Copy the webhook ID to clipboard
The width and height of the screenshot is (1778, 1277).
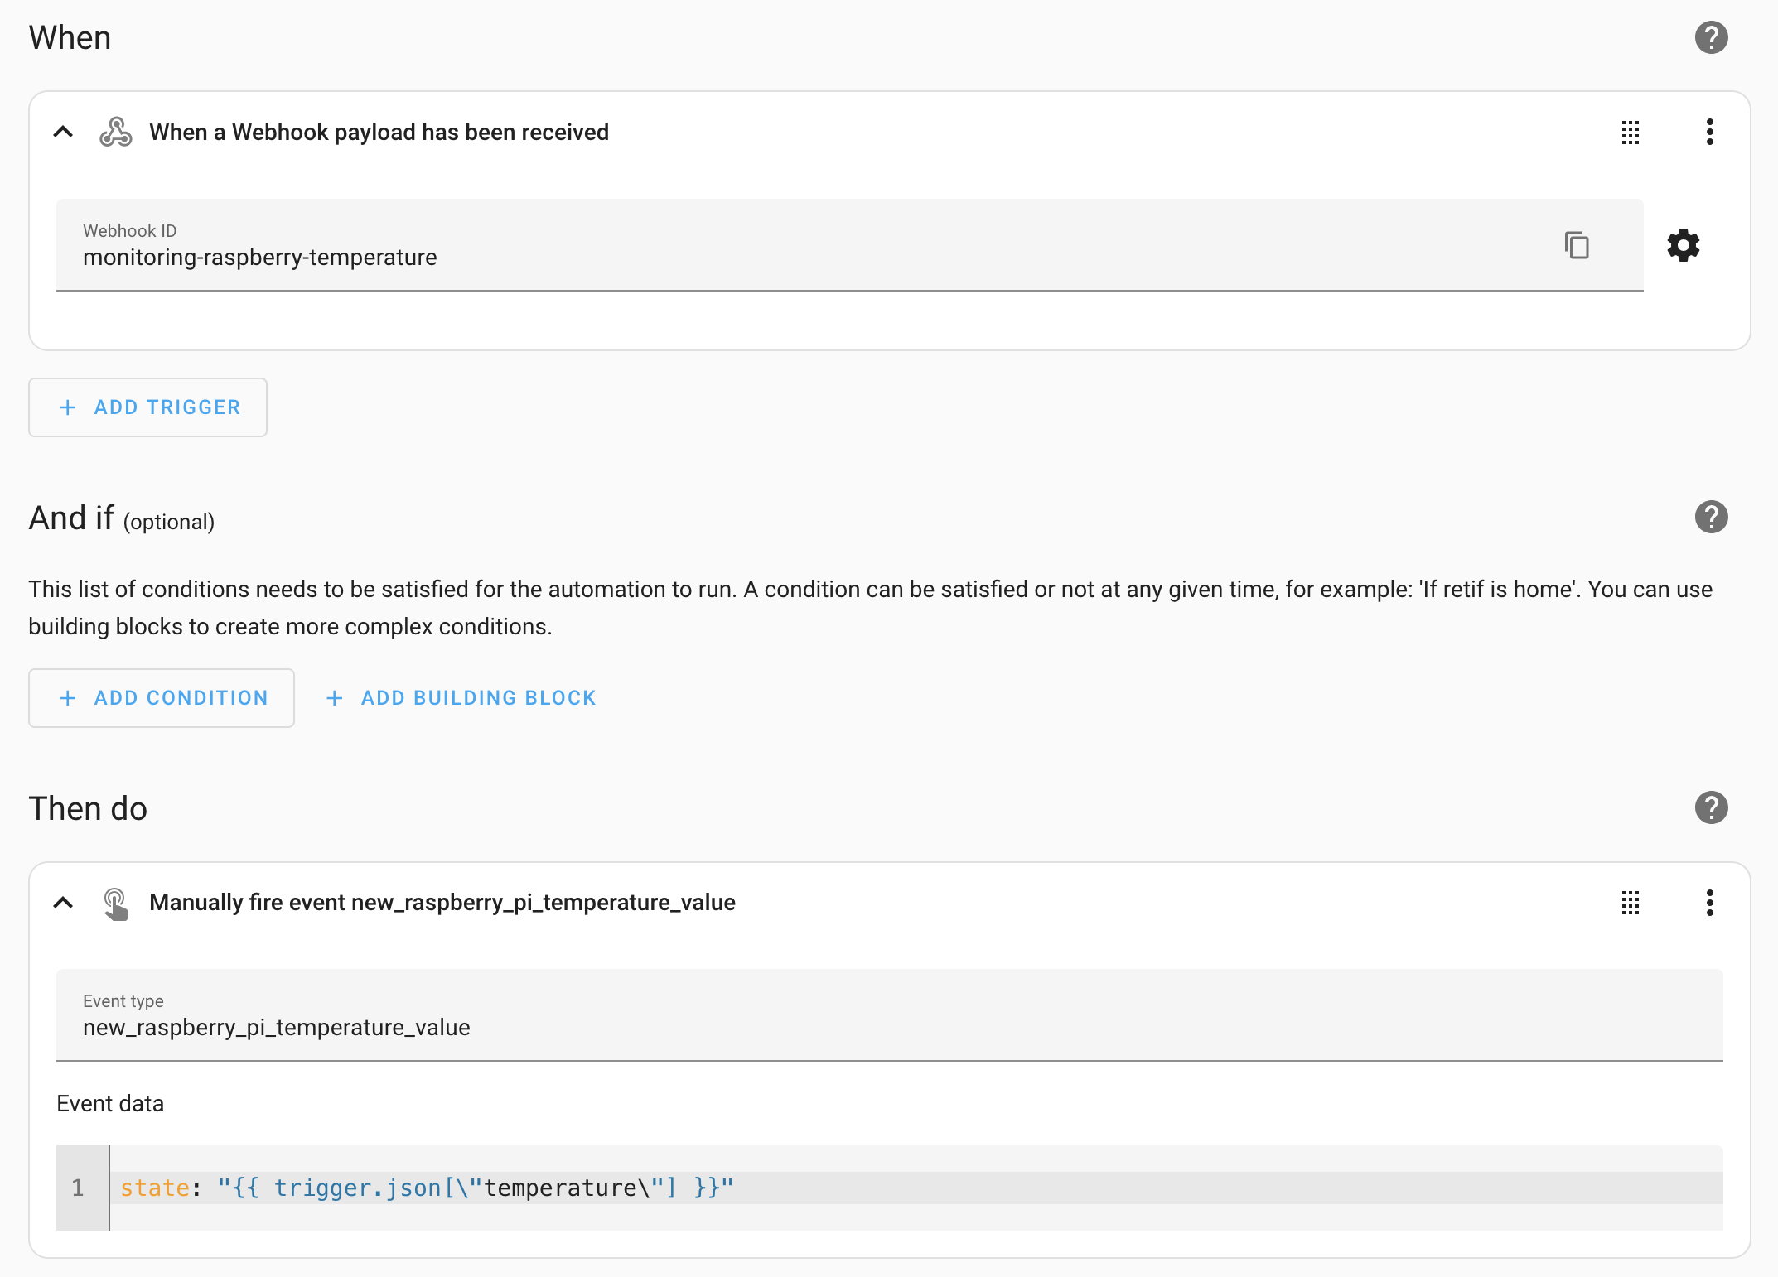click(1577, 245)
